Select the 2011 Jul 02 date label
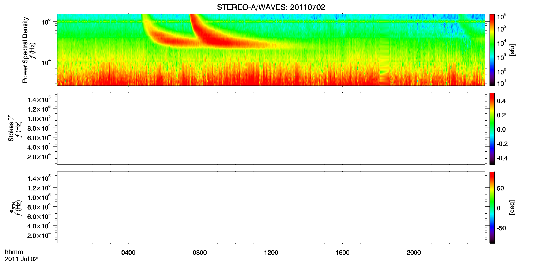Viewport: 542px width, 279px height. (x=21, y=259)
